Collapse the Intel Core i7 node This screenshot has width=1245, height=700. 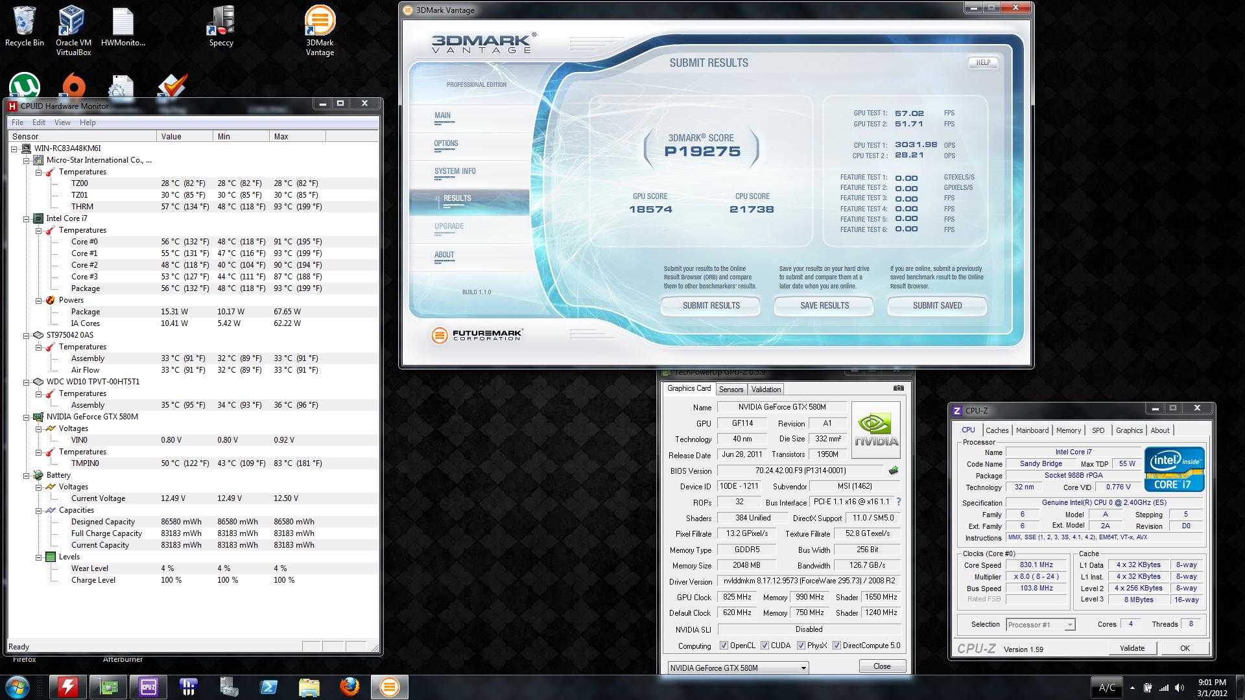pos(27,218)
